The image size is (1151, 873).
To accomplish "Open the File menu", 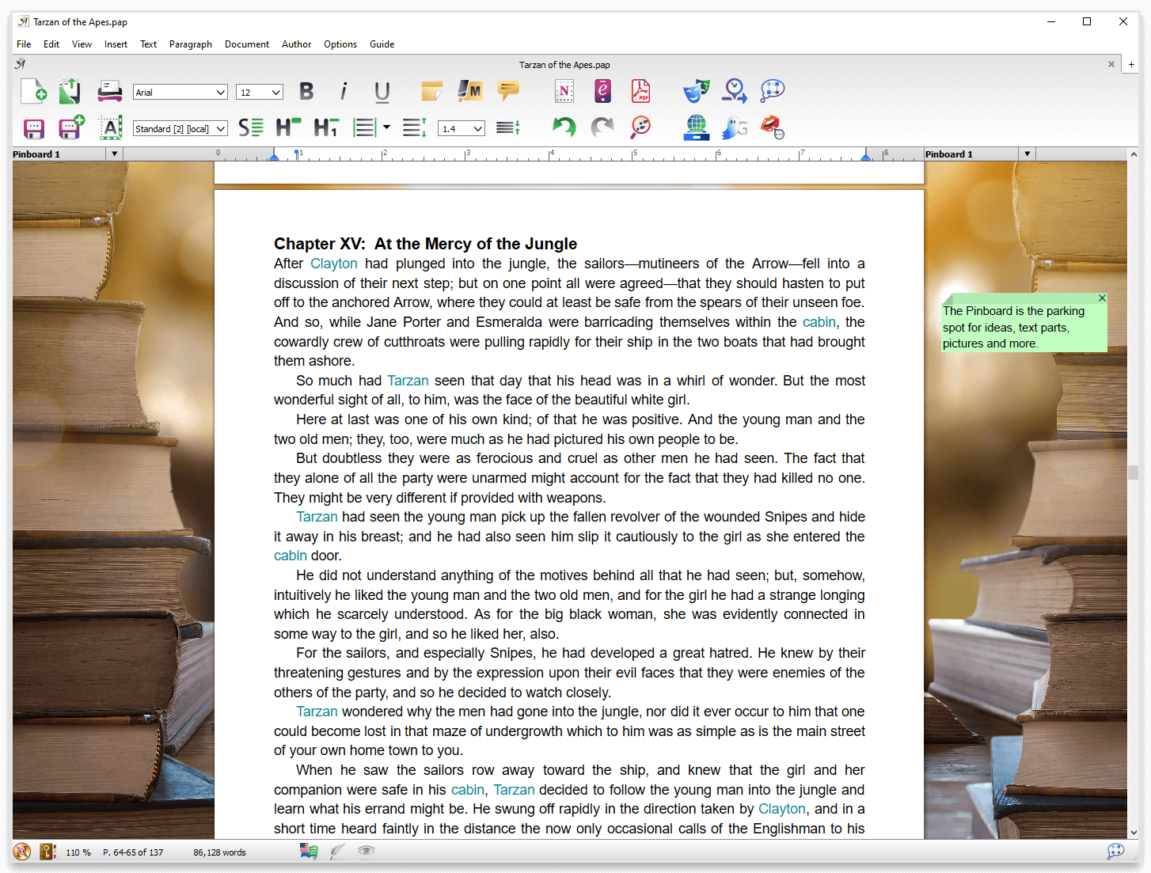I will [x=24, y=44].
